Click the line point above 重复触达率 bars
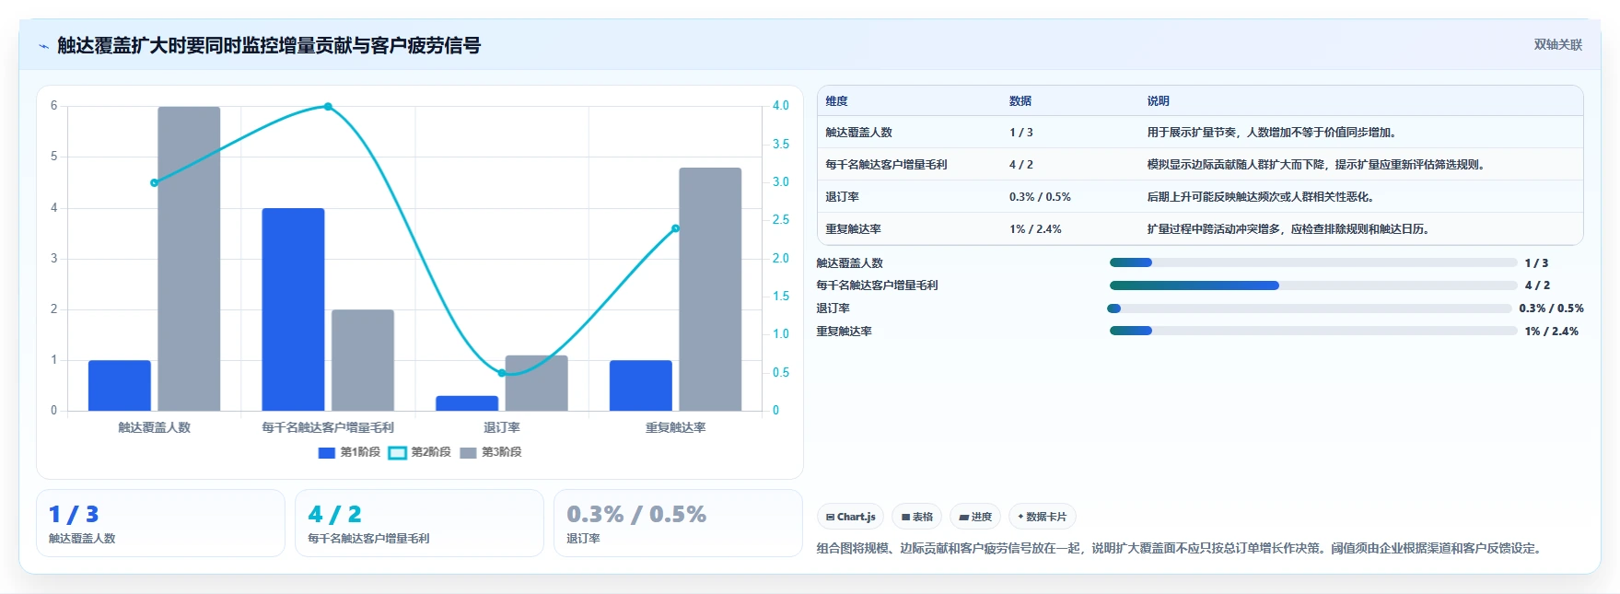The width and height of the screenshot is (1620, 594). point(675,228)
